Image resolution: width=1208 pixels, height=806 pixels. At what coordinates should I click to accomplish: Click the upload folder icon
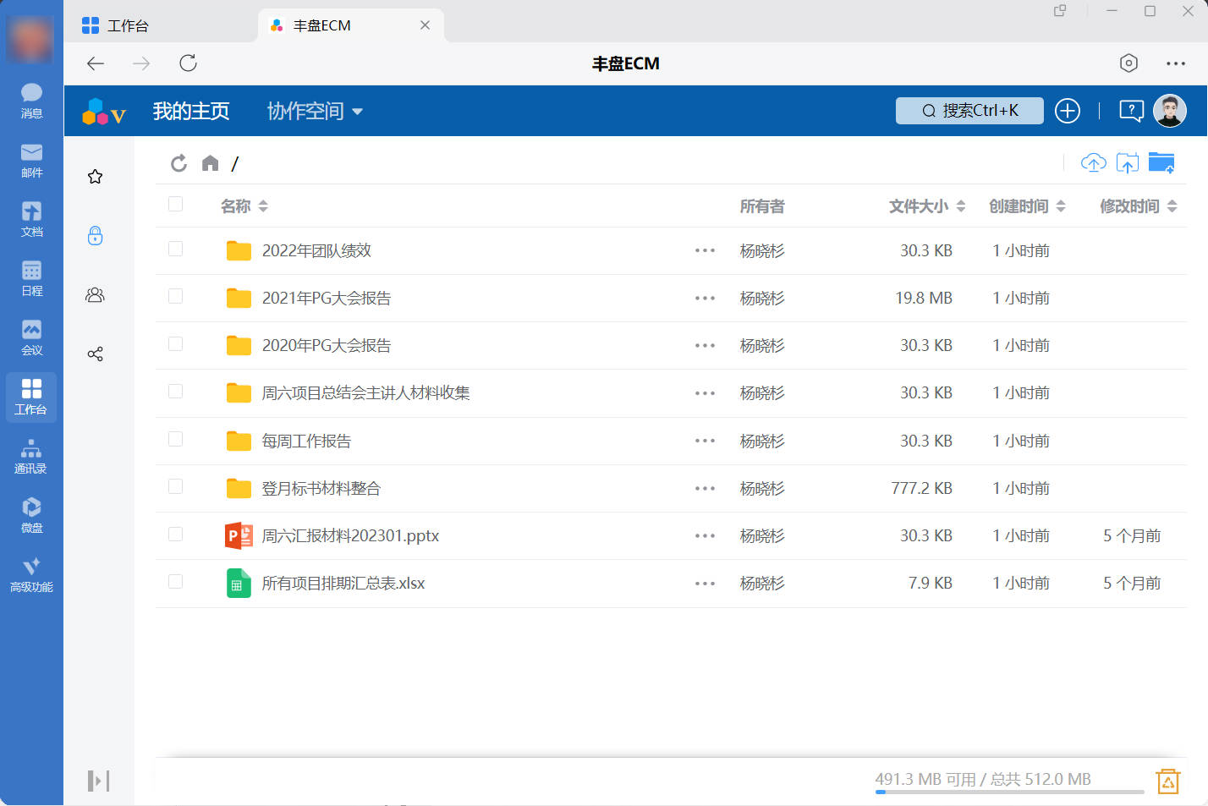coord(1128,162)
